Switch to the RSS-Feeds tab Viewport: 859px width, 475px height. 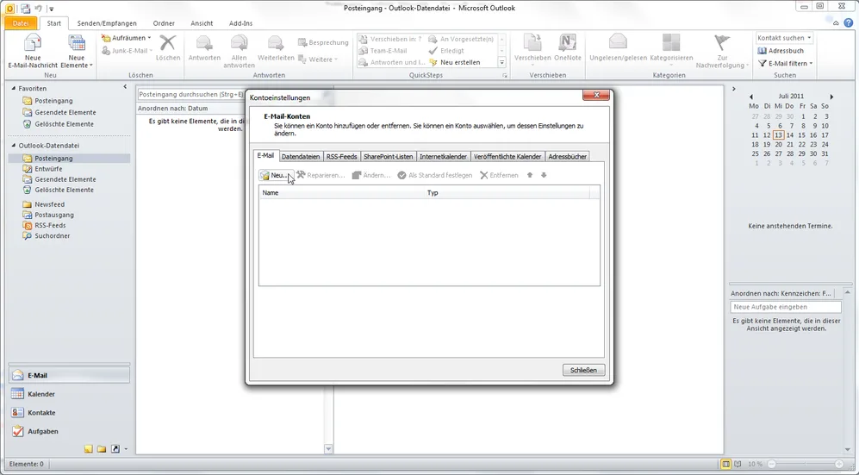coord(342,157)
